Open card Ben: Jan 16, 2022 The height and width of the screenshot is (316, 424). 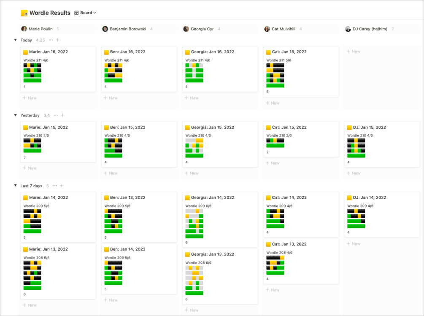(x=139, y=69)
